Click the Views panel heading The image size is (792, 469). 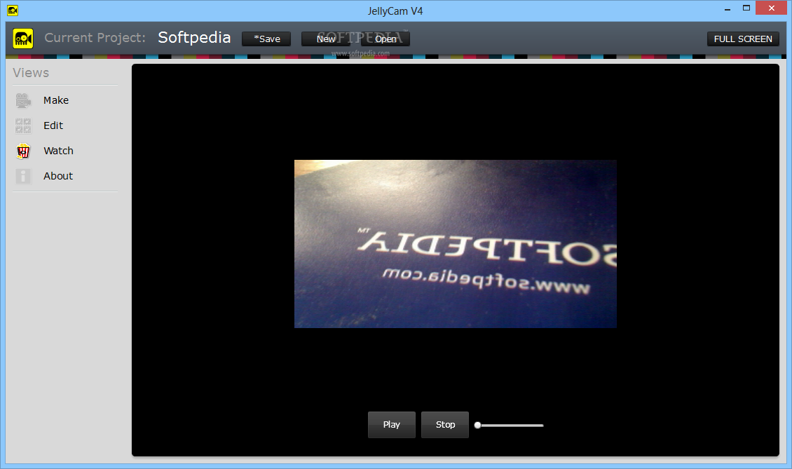31,73
